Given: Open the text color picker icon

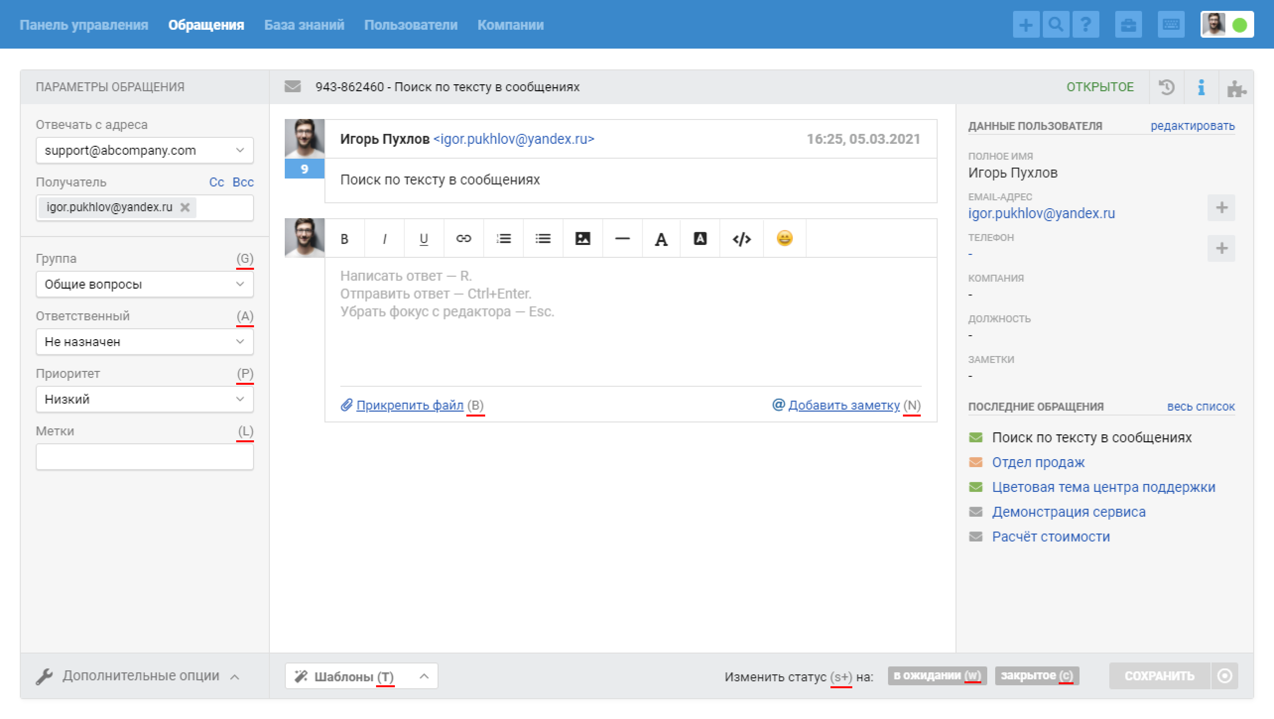Looking at the screenshot, I should click(661, 239).
